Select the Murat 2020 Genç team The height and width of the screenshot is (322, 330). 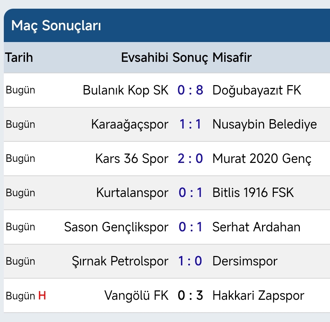262,159
